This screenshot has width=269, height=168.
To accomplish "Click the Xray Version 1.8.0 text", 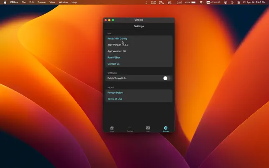I will pyautogui.click(x=118, y=45).
